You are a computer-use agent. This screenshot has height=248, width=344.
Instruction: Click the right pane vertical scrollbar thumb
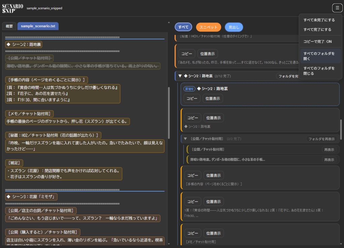(341, 130)
